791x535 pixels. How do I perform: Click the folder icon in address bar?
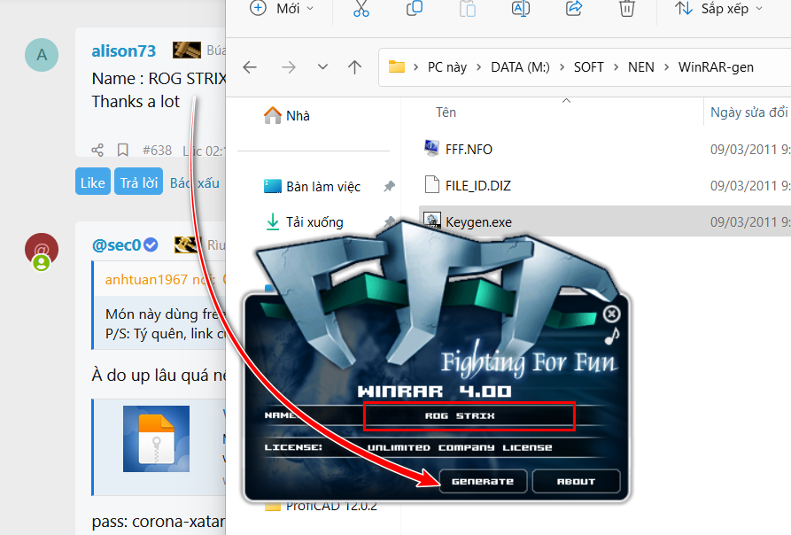tap(397, 66)
